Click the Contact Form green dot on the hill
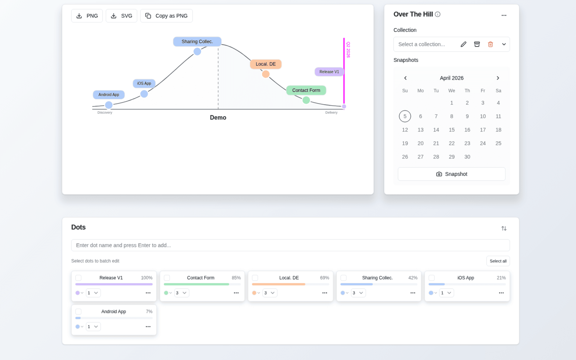This screenshot has width=576, height=360. 306,100
